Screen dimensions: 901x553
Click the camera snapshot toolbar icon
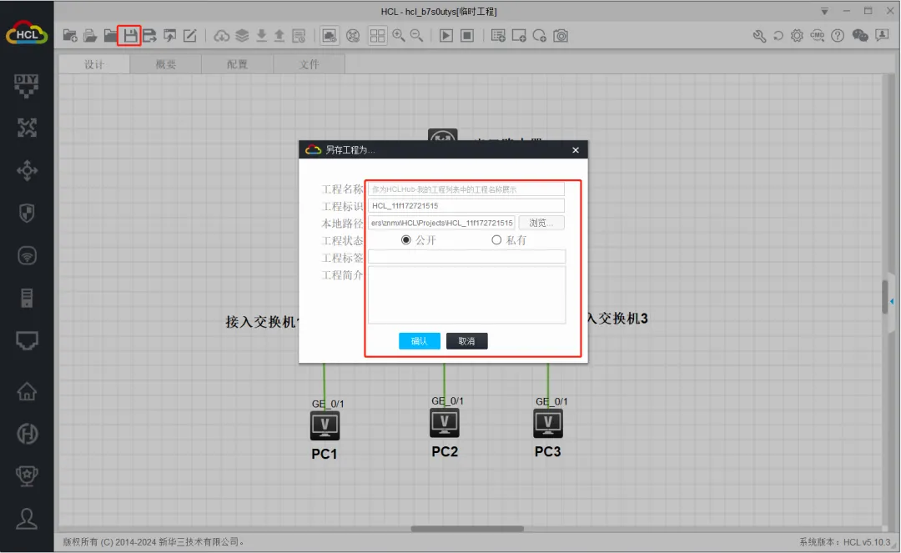(x=561, y=36)
